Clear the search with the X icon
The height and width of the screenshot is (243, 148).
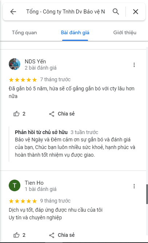pos(136,12)
